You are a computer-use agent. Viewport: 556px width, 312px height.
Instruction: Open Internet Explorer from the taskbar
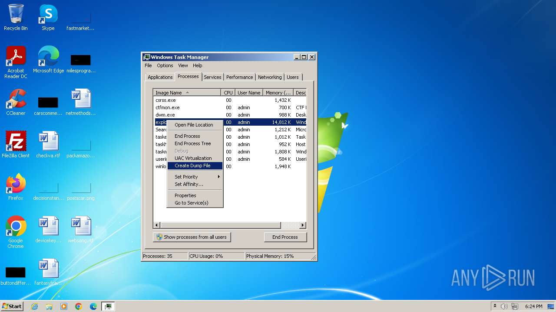34,306
